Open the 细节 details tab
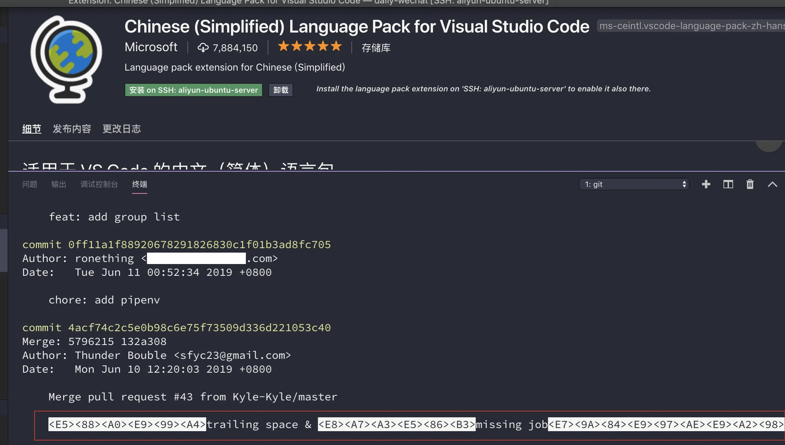This screenshot has width=785, height=445. [x=32, y=129]
